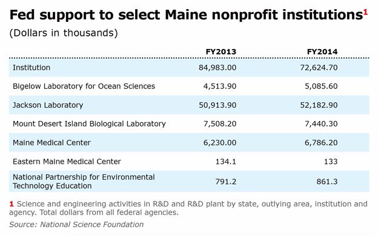
Task: Select the FY2013 column header
Action: tap(221, 52)
